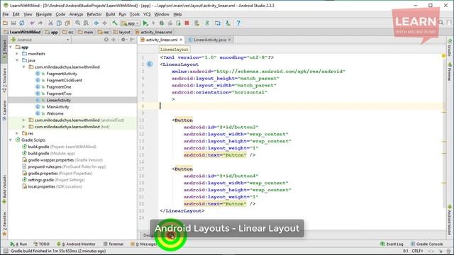Viewport: 454px width, 255px height.
Task: Switch to the LinearActivity.java editor tab
Action: pos(209,40)
